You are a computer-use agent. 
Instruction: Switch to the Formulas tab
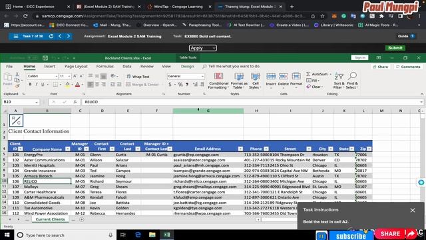[105, 67]
